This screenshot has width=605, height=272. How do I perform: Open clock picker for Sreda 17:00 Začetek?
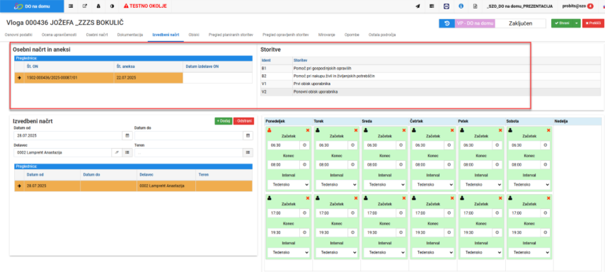pos(401,213)
